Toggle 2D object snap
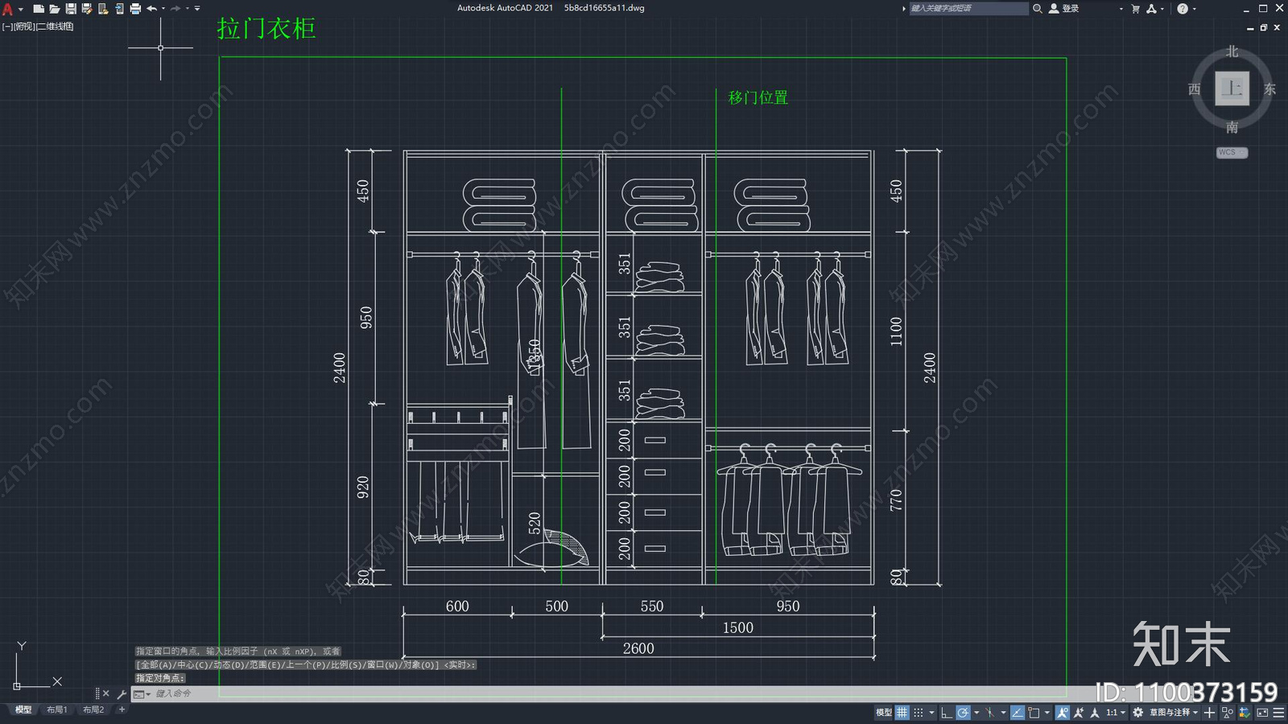This screenshot has width=1288, height=724. 1034,713
